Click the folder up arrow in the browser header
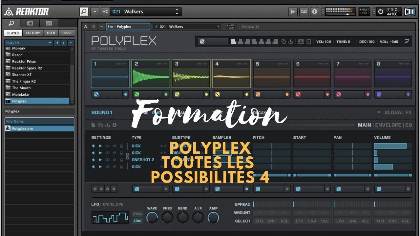The image size is (420, 236). [x=71, y=43]
